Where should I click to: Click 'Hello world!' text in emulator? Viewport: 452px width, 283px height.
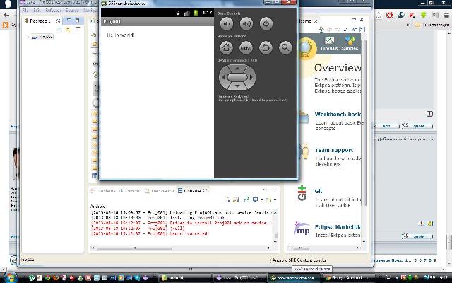(121, 35)
